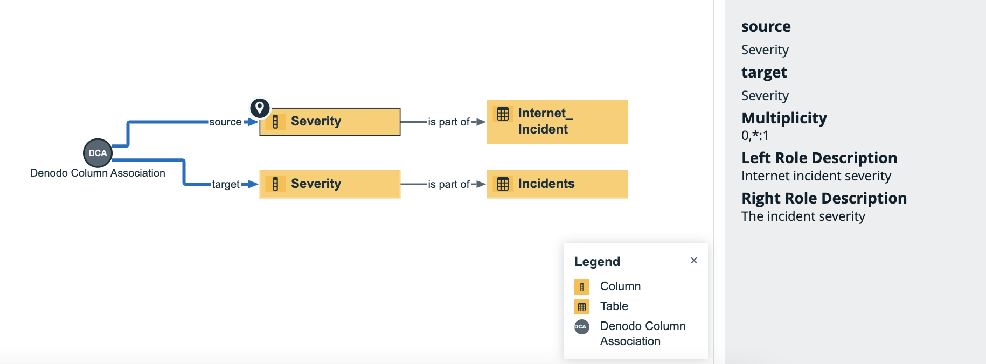
Task: Click the location pin marker icon
Action: tap(260, 108)
